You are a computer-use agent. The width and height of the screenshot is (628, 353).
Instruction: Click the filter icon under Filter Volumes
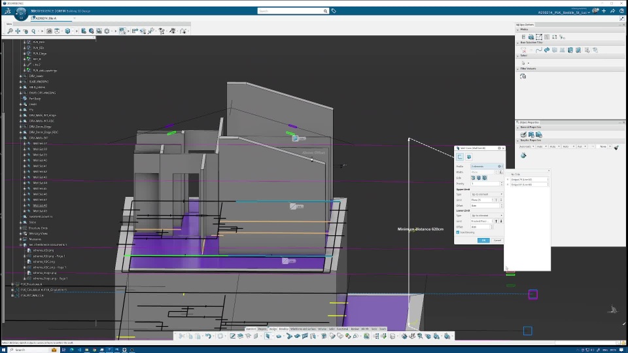(x=523, y=76)
